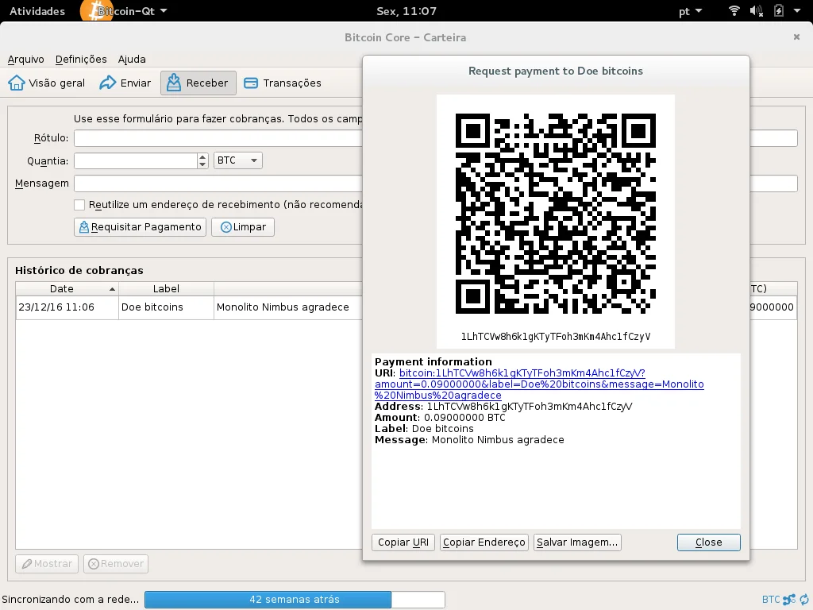Screen dimensions: 813x610
Task: Click the Bitcoin logo in top panel
Action: (96, 11)
